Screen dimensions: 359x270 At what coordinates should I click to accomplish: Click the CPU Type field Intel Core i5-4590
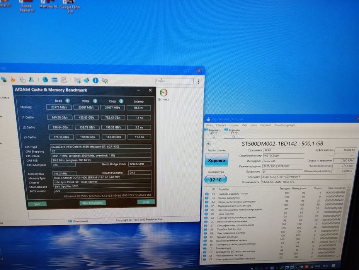[x=100, y=147]
